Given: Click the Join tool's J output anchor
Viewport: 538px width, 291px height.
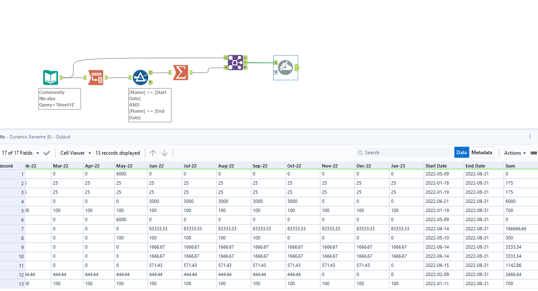Looking at the screenshot, I should [x=246, y=62].
